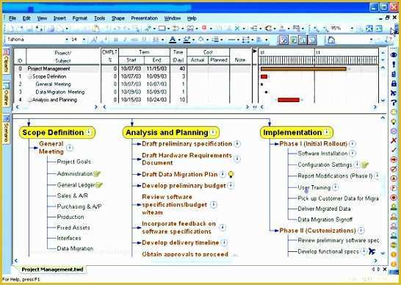Open the Shape menu
The image size is (401, 285).
coord(118,18)
